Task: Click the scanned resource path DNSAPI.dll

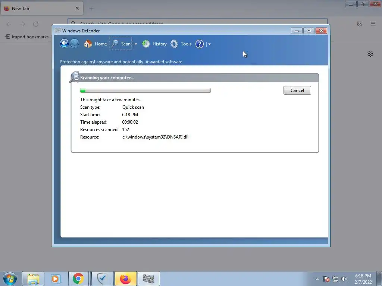Action: [155, 137]
